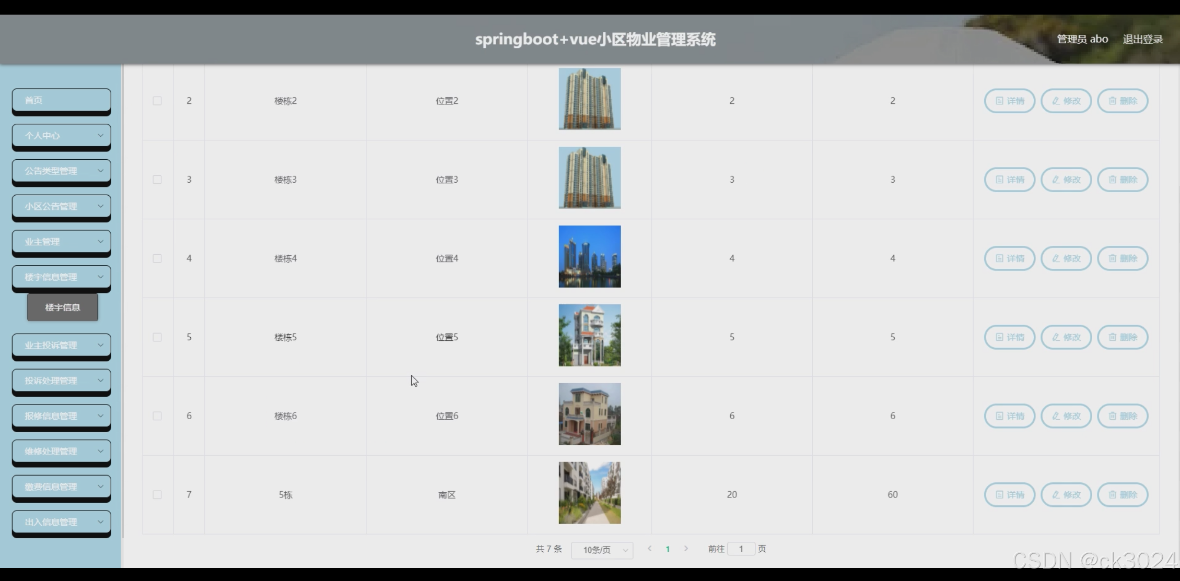Open the 首页 menu item
The image size is (1180, 581).
pos(62,100)
